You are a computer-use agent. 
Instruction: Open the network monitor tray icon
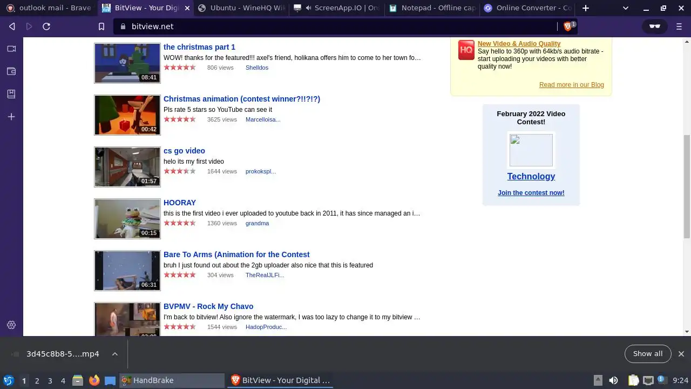click(648, 380)
